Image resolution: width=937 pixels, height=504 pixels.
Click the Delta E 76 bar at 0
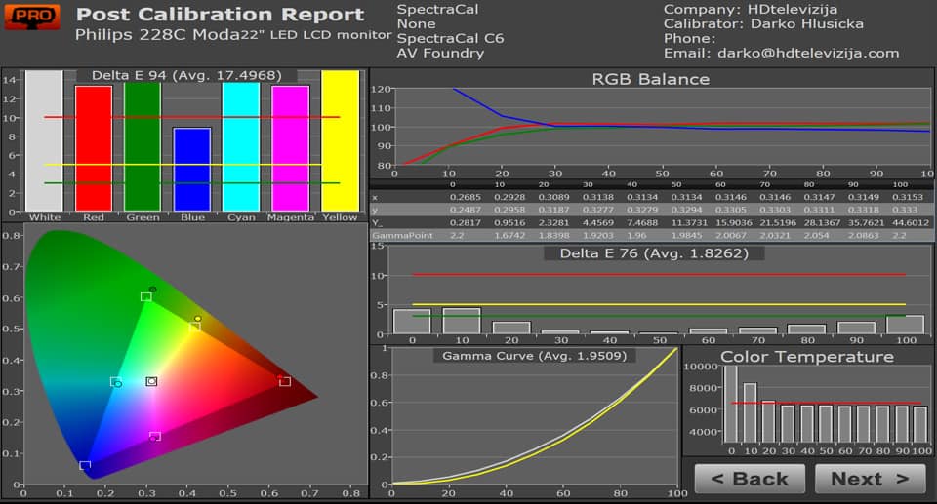(x=412, y=322)
